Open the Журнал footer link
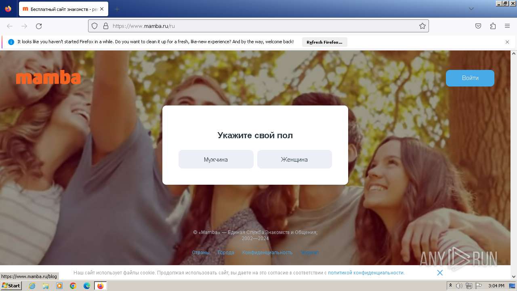 [x=310, y=253]
